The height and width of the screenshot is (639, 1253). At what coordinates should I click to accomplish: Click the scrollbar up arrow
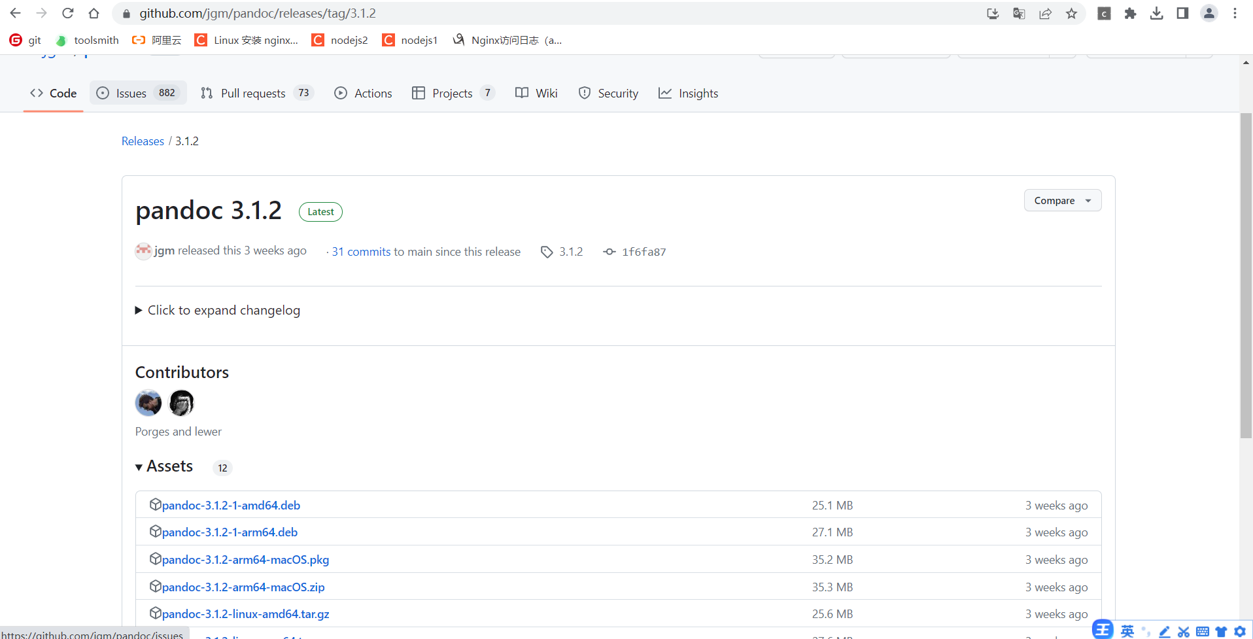(x=1246, y=63)
